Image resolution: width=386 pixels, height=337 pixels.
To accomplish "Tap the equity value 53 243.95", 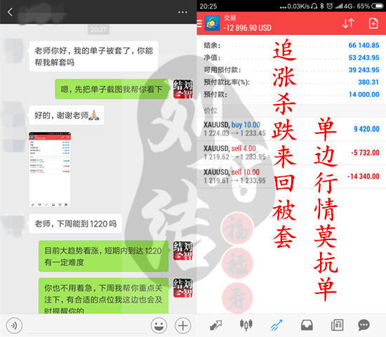I will 364,58.
